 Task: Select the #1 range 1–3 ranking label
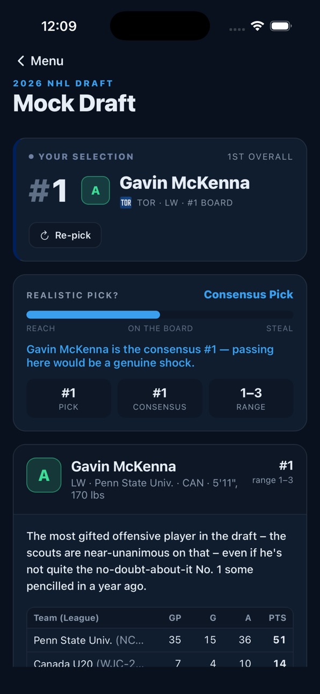point(273,472)
